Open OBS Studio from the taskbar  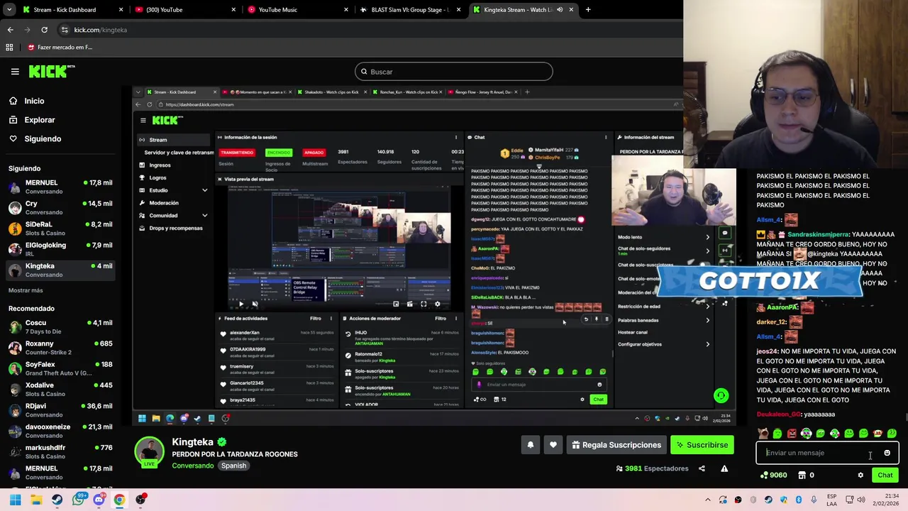pyautogui.click(x=140, y=500)
